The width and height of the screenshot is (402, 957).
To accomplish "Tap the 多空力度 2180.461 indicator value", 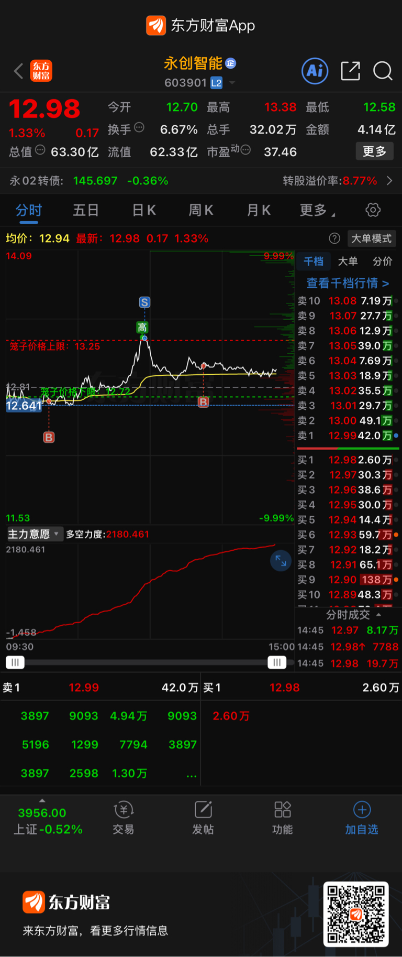I will pos(108,534).
